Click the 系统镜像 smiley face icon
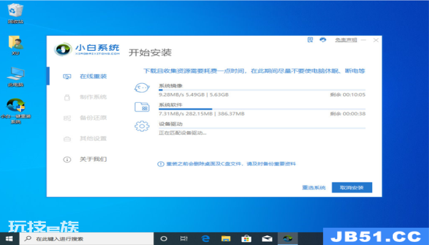The height and width of the screenshot is (245, 429). 142,88
